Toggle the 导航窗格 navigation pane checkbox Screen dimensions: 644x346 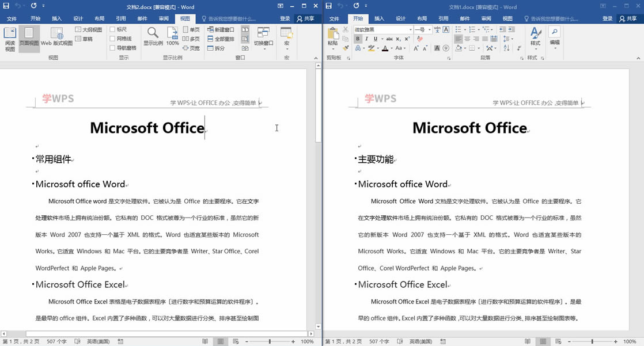click(113, 48)
